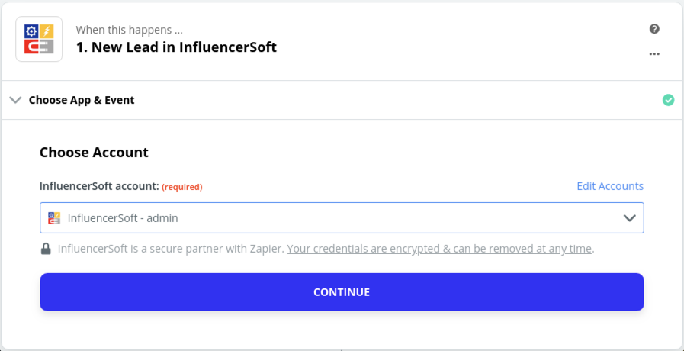The height and width of the screenshot is (351, 684).
Task: Click the InfluencerSoft - admin selected value text
Action: click(123, 218)
